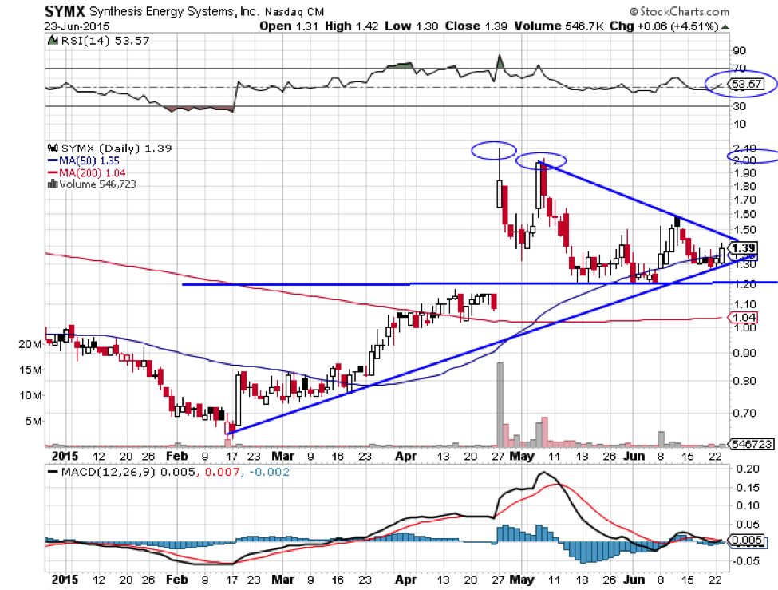Click the RSI(14) 53.57 panel label
The width and height of the screenshot is (778, 590).
[x=105, y=41]
